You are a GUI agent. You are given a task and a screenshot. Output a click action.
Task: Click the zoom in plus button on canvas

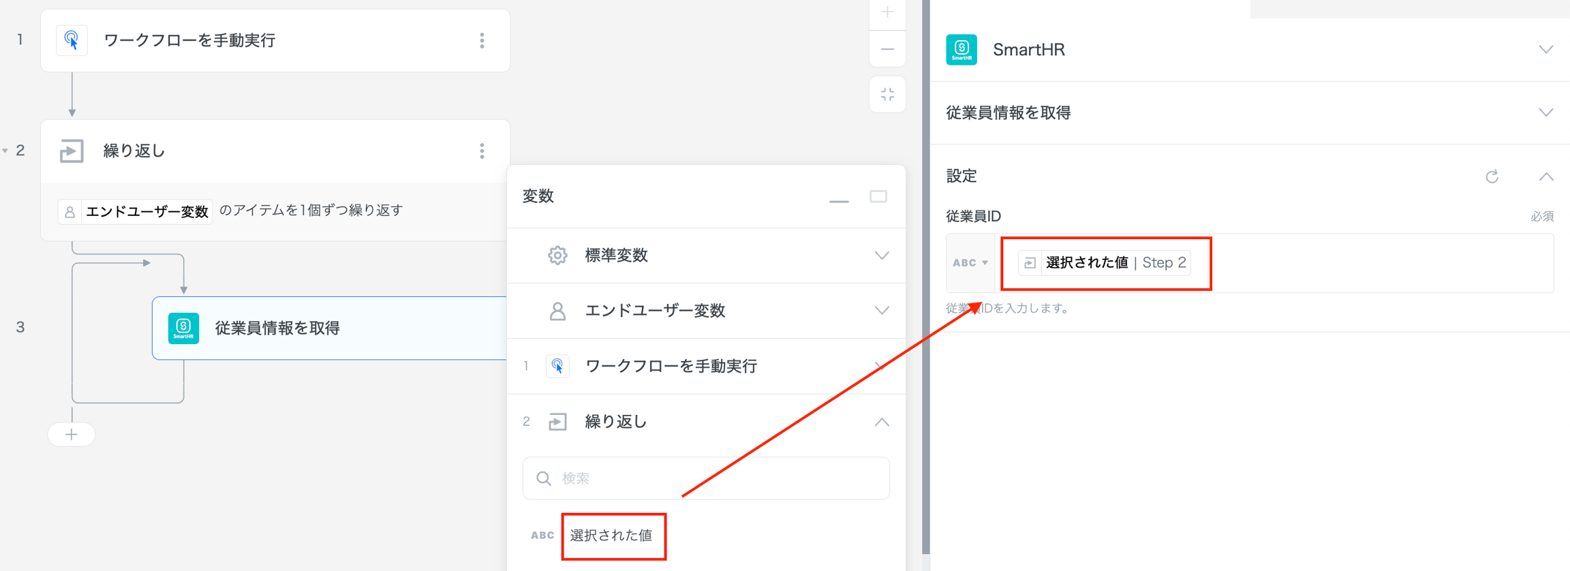(x=887, y=12)
